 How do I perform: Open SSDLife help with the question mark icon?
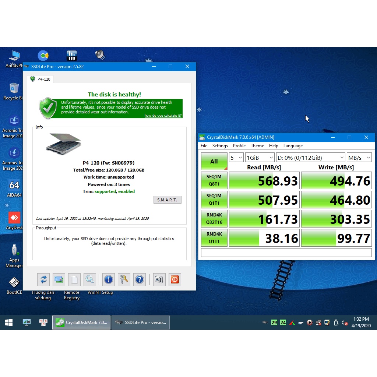pyautogui.click(x=140, y=279)
